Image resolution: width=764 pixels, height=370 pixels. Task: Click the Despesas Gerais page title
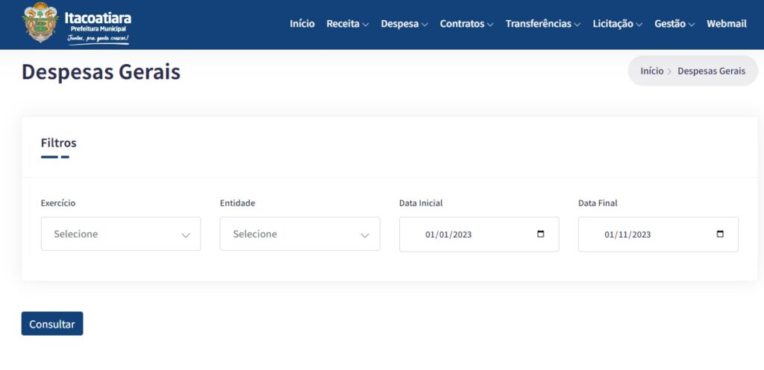click(101, 72)
